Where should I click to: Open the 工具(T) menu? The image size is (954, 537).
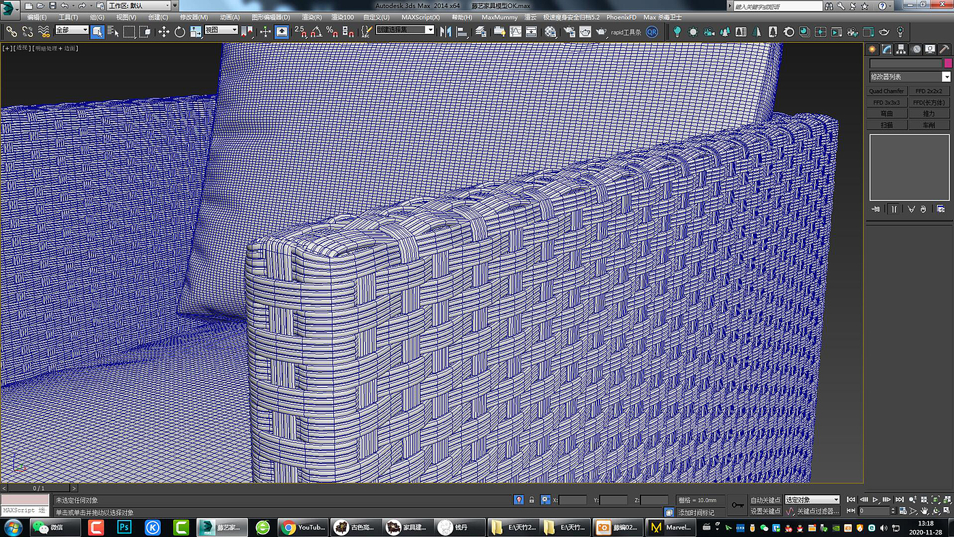[68, 17]
